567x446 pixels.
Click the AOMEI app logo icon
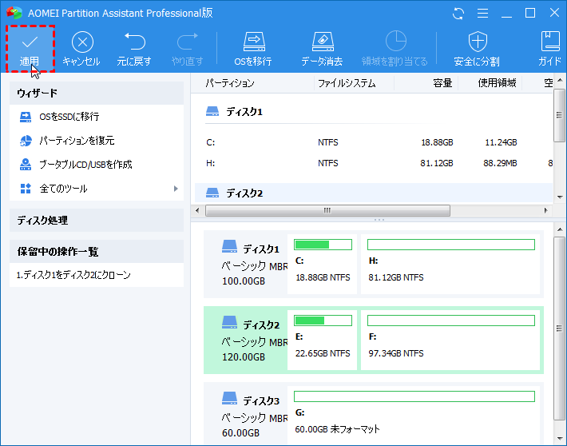(14, 13)
